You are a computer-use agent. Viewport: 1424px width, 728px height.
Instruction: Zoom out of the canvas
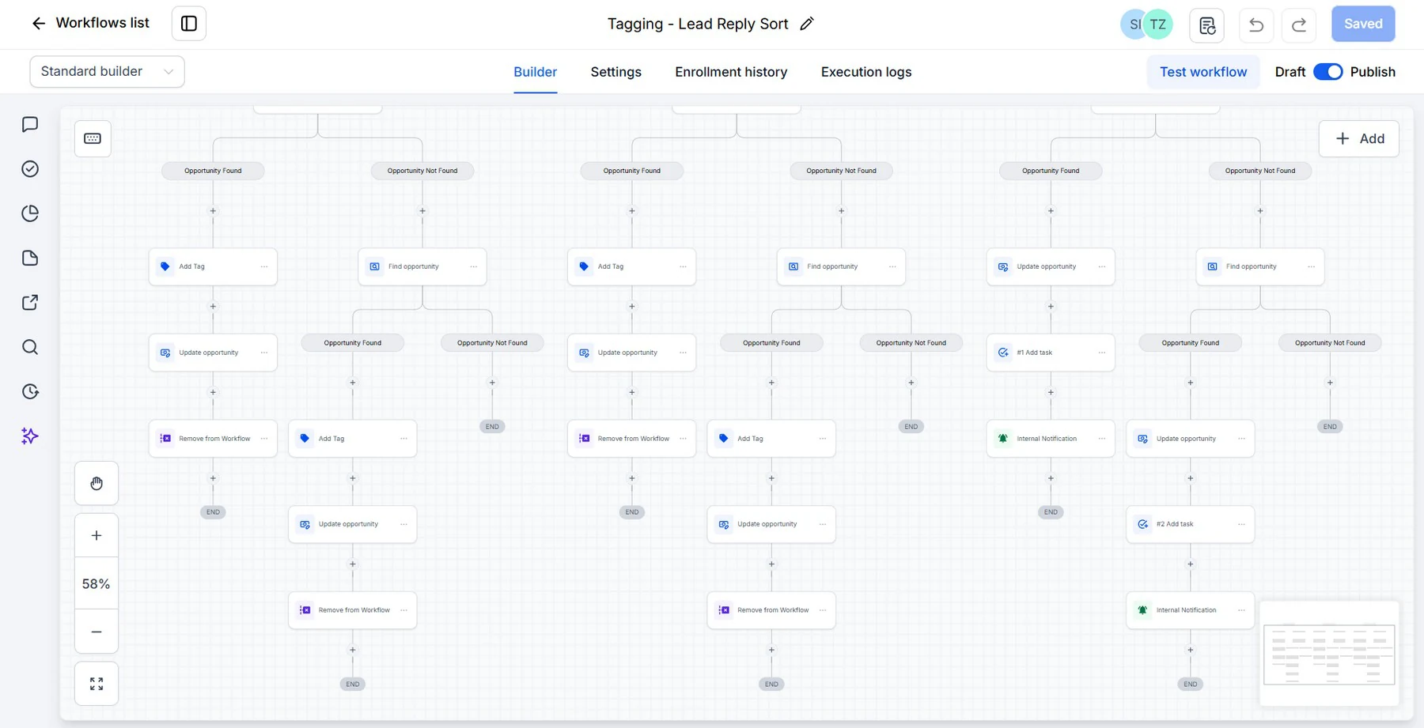(97, 632)
